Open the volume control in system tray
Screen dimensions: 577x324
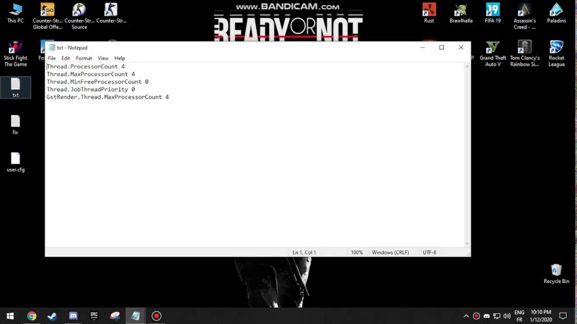pos(507,316)
